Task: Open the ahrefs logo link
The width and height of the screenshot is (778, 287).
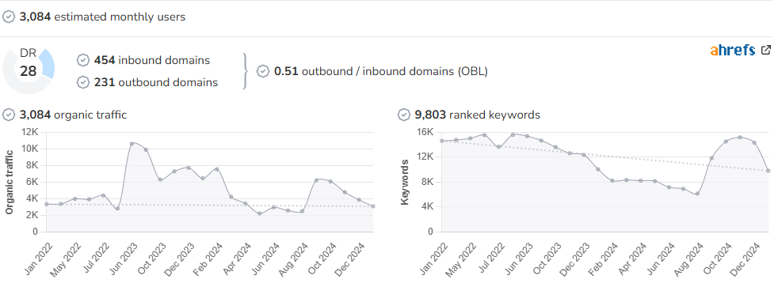Action: [x=733, y=50]
